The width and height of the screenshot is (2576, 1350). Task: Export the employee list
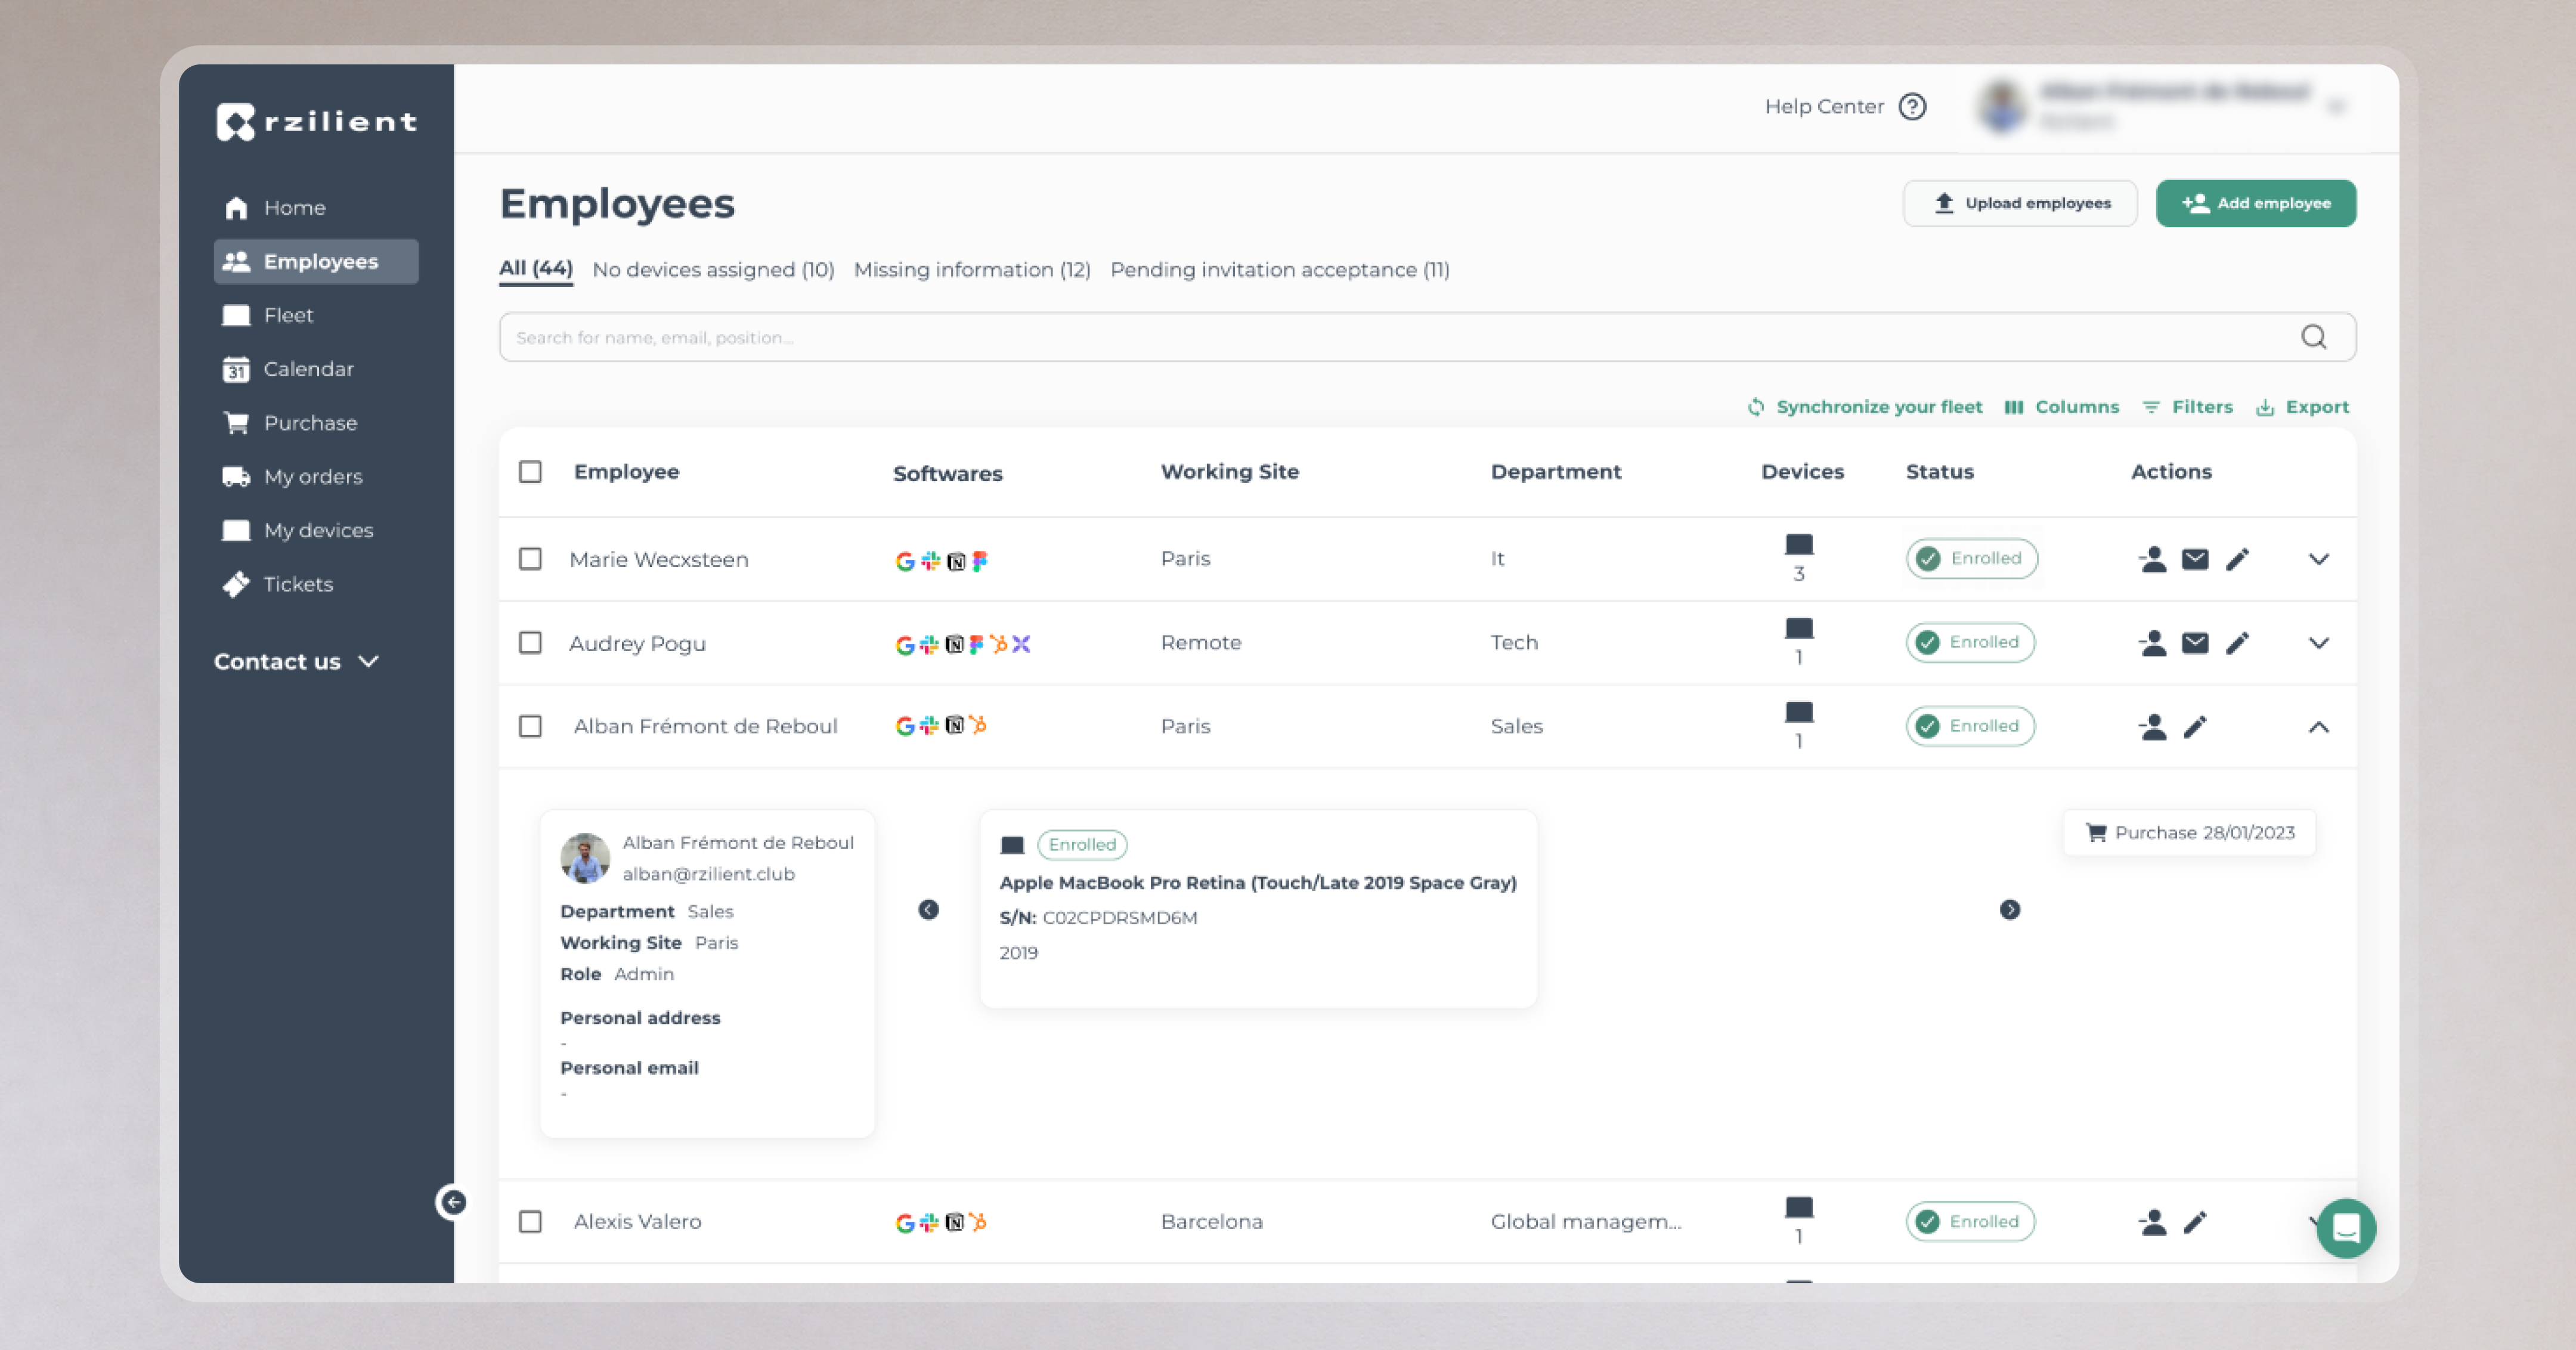click(2303, 407)
